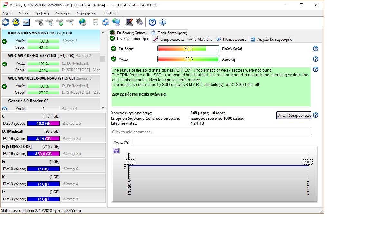Switch to the Θερμοκρασία tab

[x=168, y=39]
